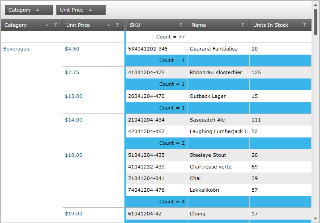Select the Sasquatch Ale product cell
Image resolution: width=320 pixels, height=223 pixels.
coord(207,120)
